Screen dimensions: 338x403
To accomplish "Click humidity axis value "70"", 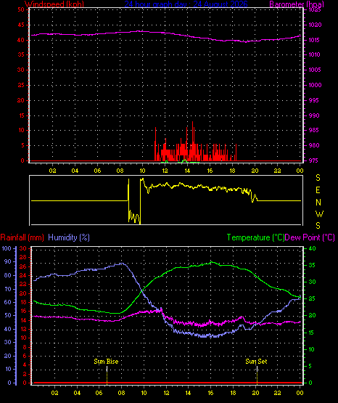I will (x=8, y=289).
